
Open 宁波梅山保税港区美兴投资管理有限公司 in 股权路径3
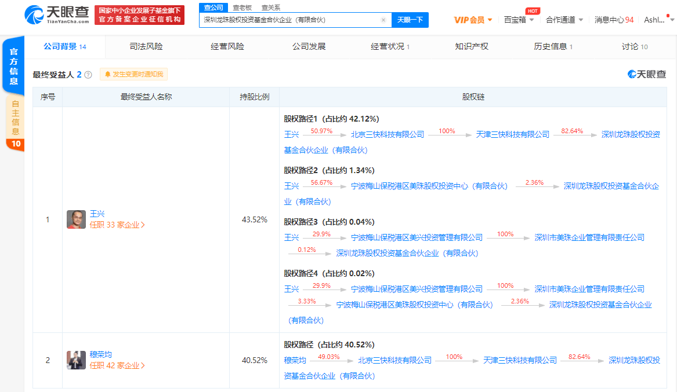click(417, 237)
